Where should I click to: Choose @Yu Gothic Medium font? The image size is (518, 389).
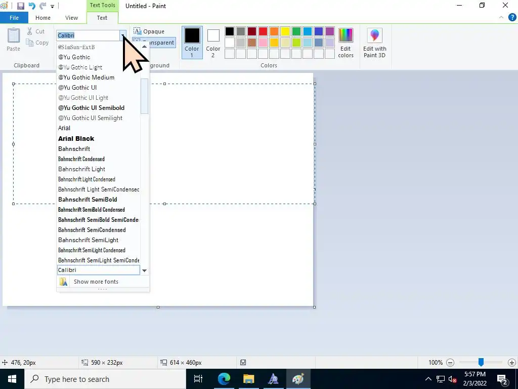coord(98,77)
